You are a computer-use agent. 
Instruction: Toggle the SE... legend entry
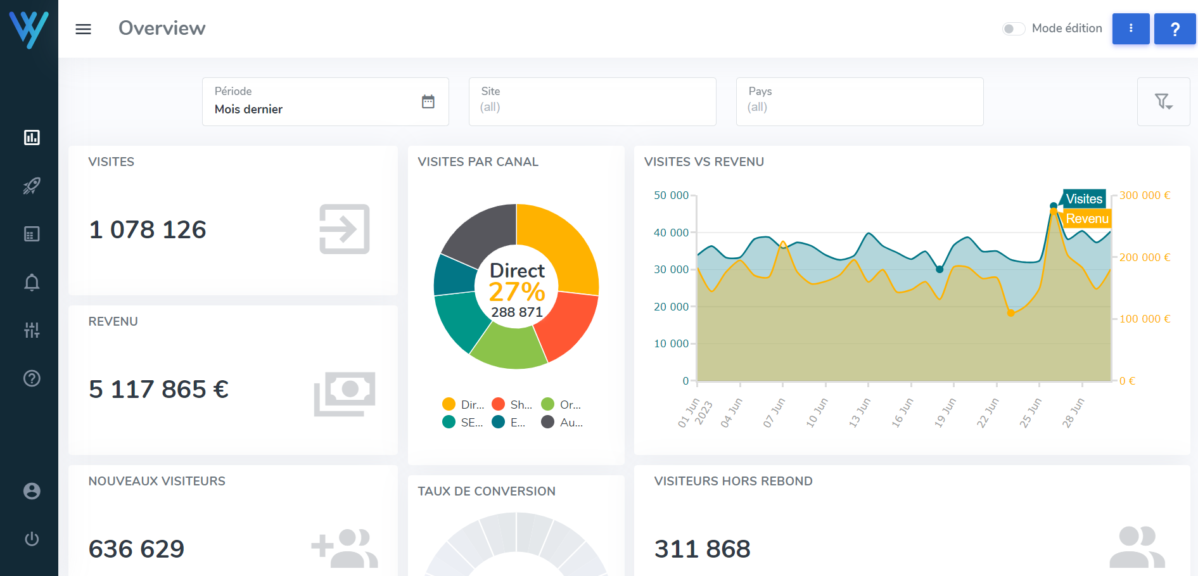[x=462, y=422]
